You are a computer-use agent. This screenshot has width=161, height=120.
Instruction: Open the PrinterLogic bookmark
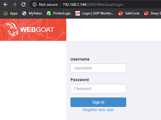click(x=59, y=13)
